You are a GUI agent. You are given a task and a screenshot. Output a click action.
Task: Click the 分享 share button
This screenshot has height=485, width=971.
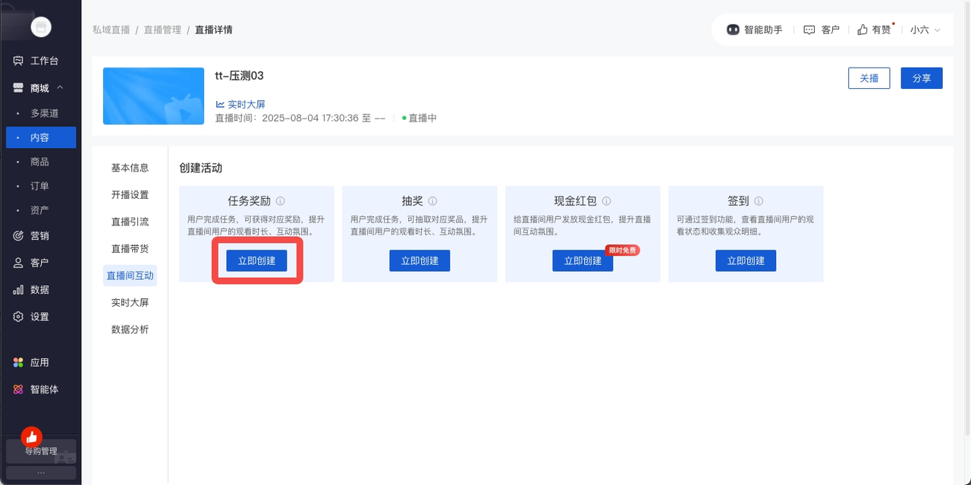[x=921, y=77]
